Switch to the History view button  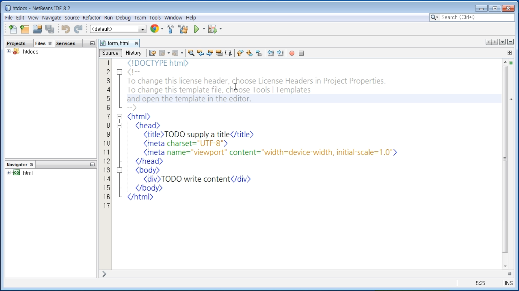(134, 53)
